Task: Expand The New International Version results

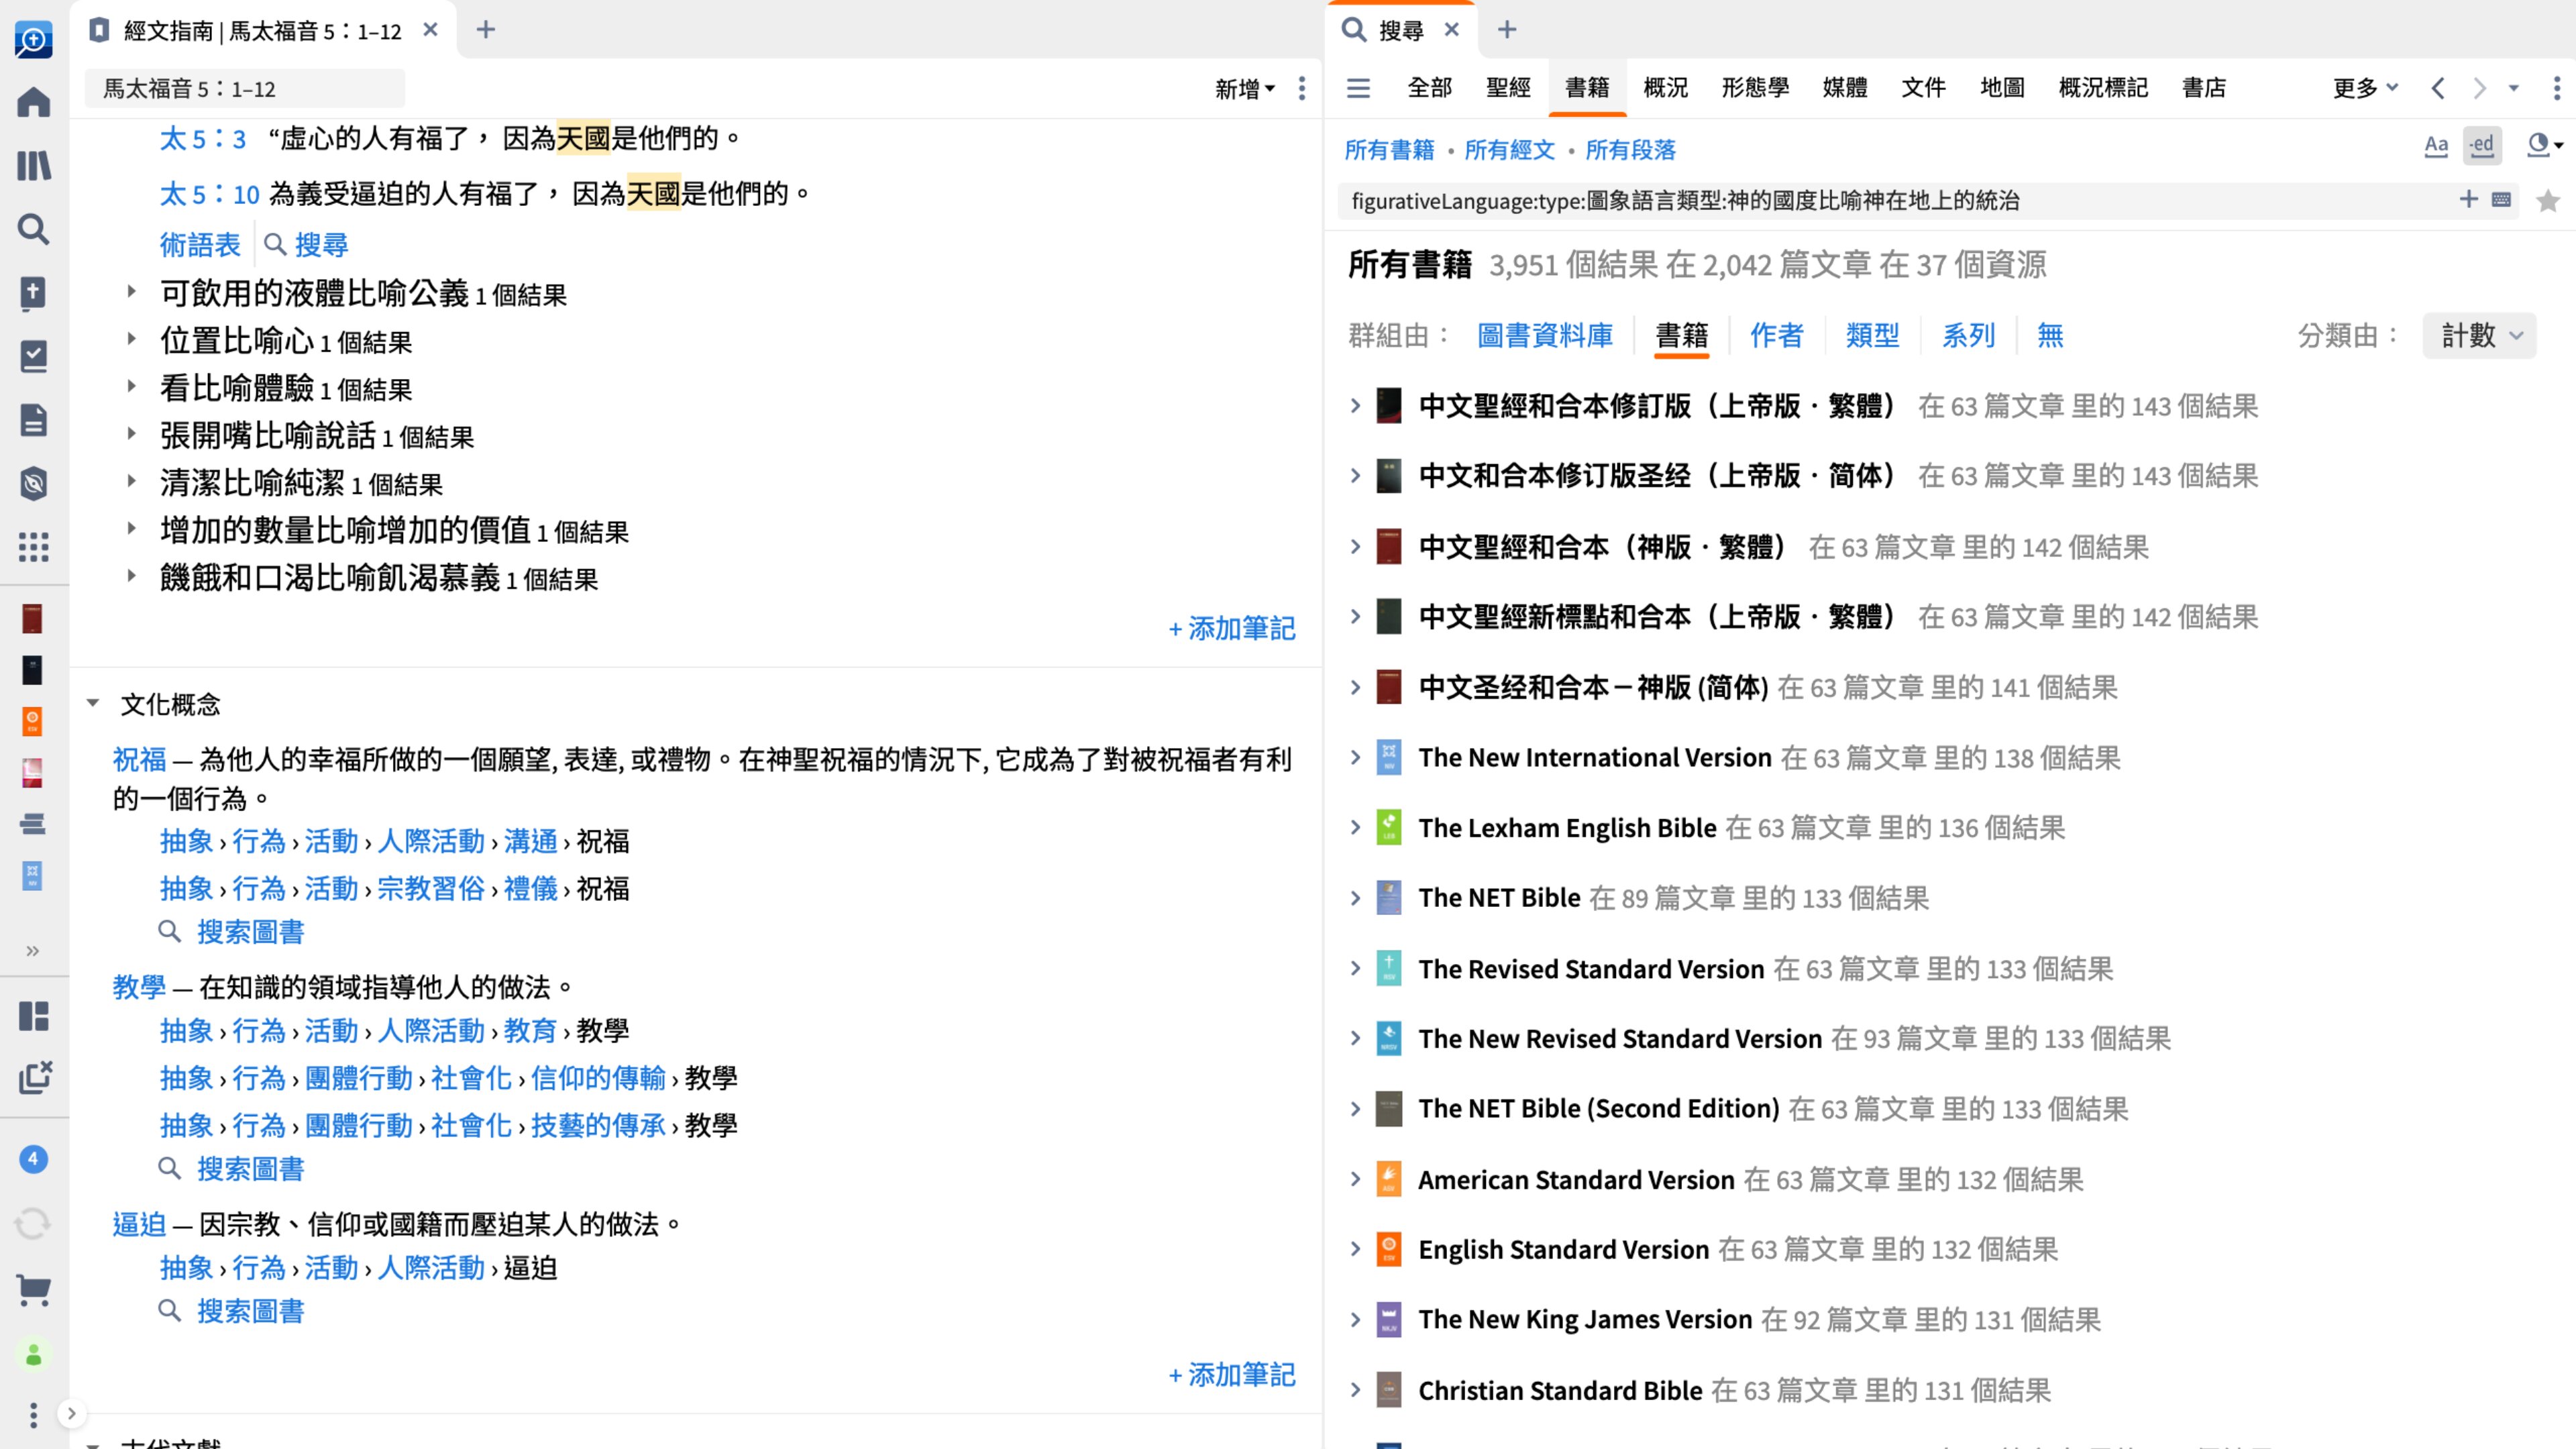Action: tap(1355, 757)
